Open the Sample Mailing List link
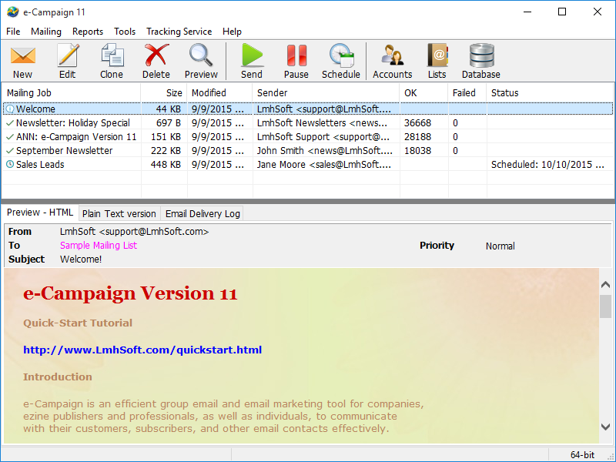616x462 pixels. (x=99, y=246)
